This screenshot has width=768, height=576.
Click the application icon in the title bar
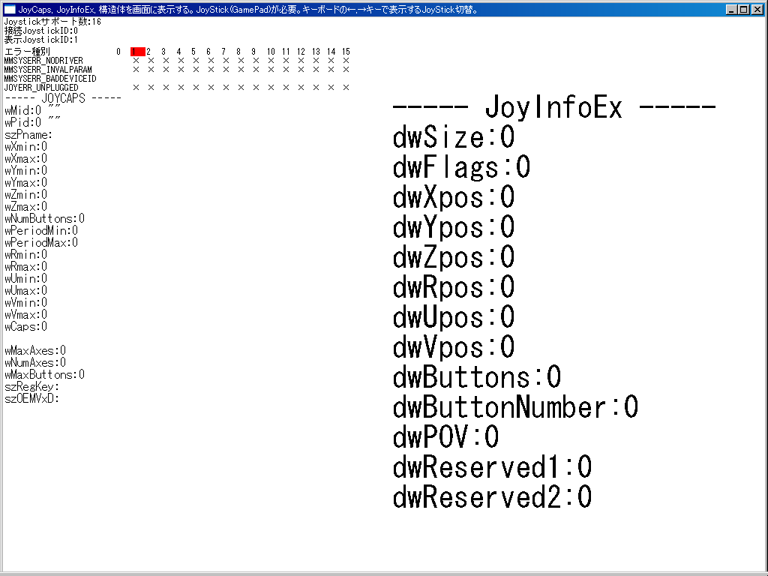[x=8, y=9]
